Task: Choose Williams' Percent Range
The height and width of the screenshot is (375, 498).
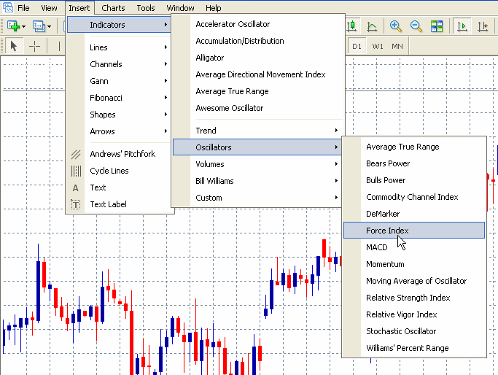Action: [414, 348]
